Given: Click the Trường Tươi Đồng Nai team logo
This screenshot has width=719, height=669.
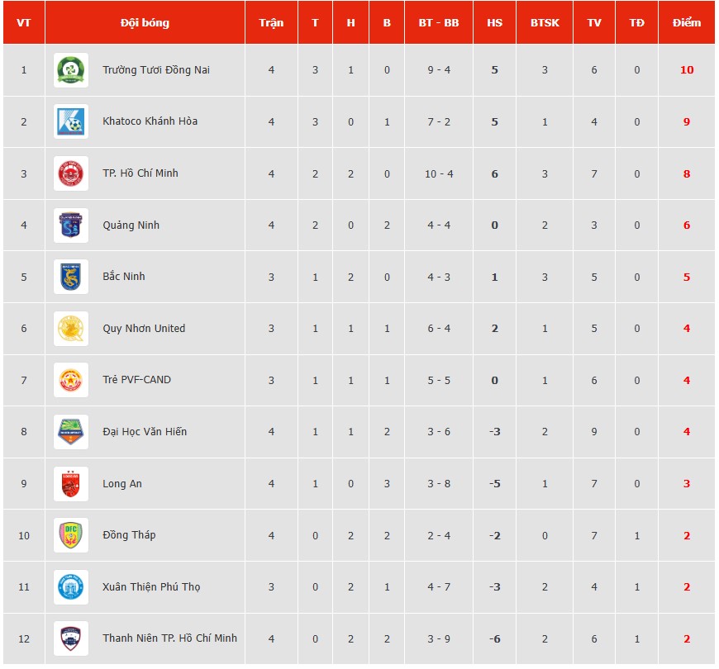Looking at the screenshot, I should tap(71, 70).
